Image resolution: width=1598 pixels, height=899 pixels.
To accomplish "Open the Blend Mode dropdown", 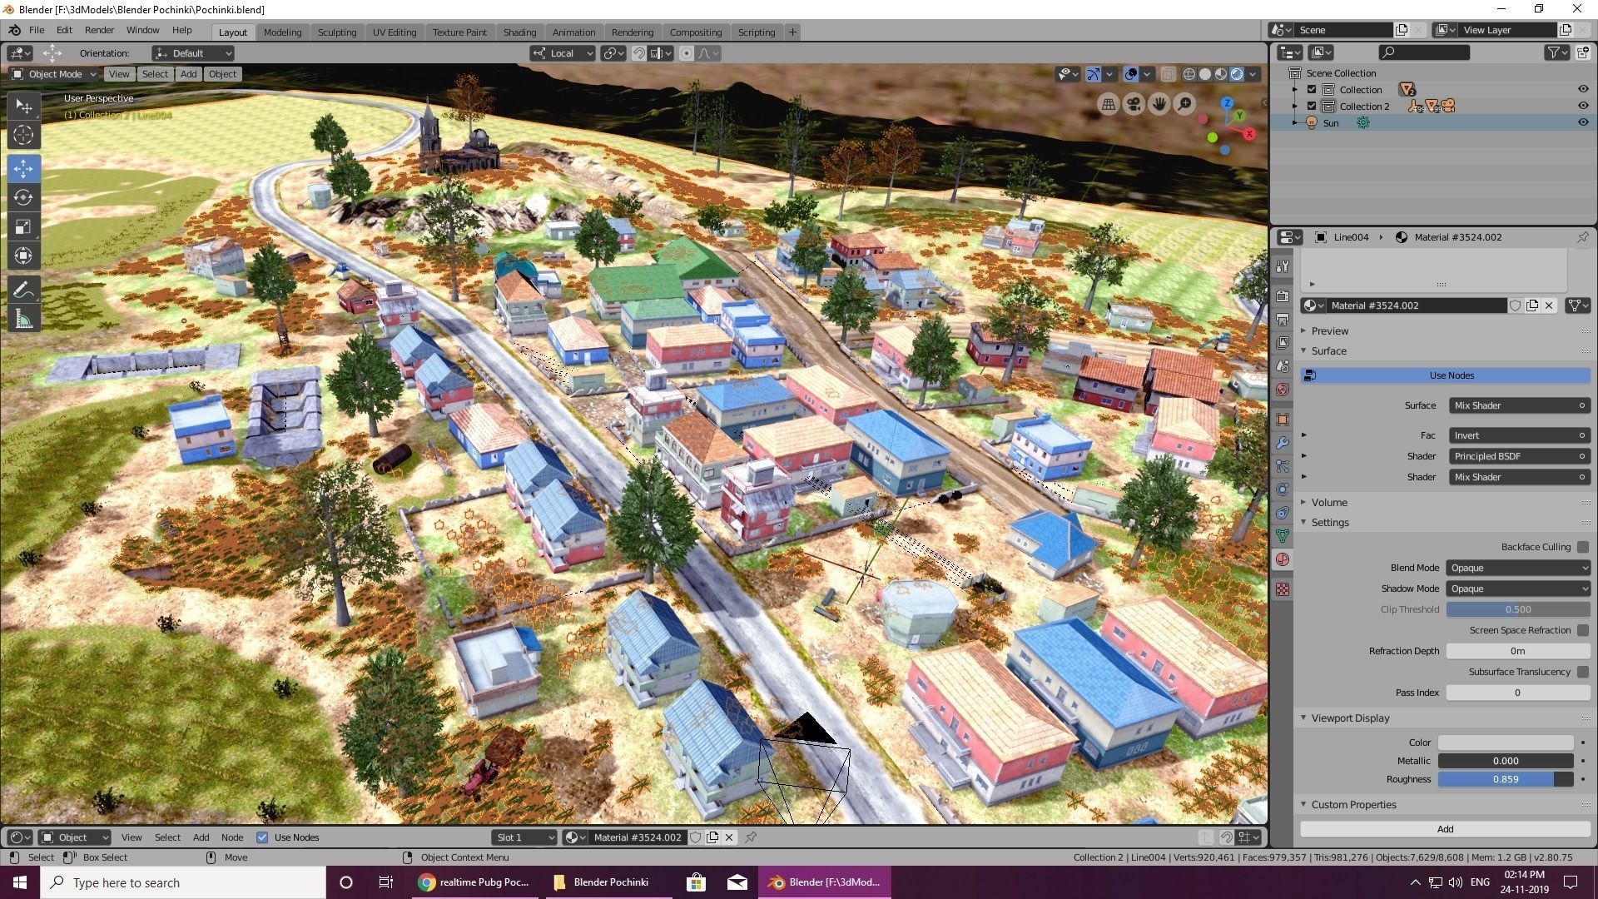I will click(x=1518, y=568).
